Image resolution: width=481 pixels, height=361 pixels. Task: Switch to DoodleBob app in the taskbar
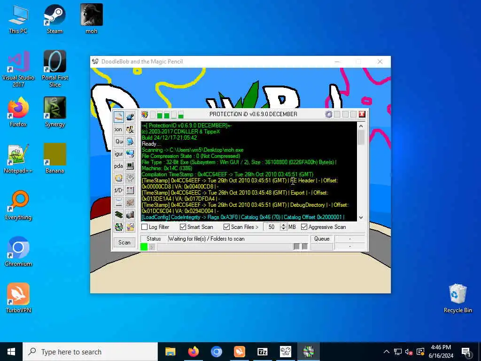click(285, 352)
